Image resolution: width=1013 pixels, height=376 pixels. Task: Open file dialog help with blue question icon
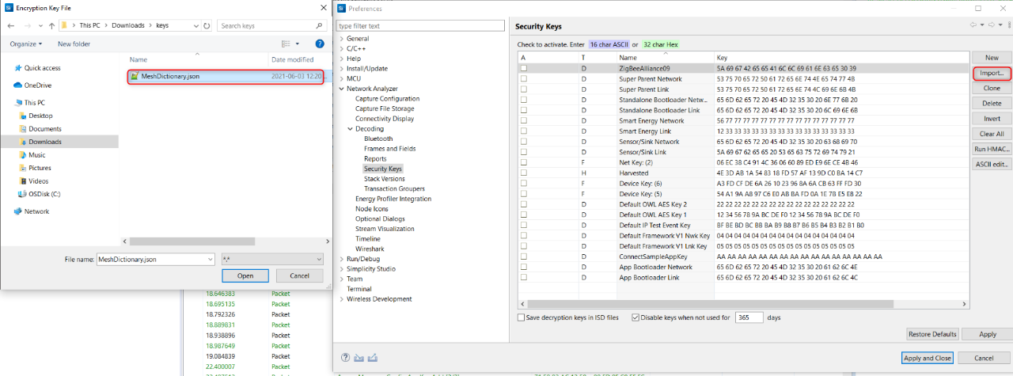click(x=320, y=44)
